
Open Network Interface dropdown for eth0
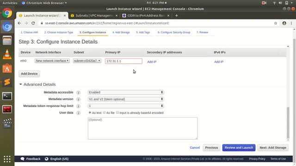[52, 61]
